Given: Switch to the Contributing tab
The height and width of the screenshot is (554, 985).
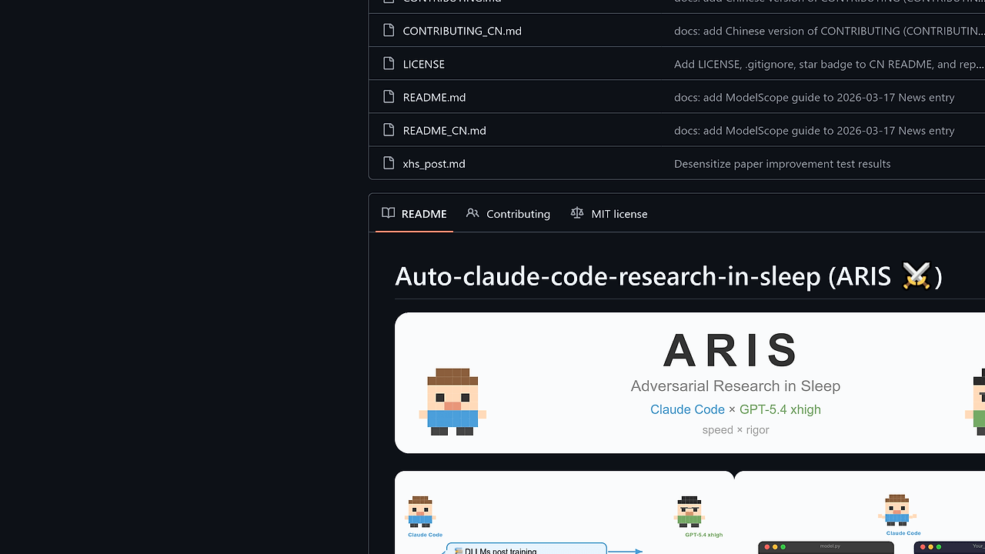Looking at the screenshot, I should pyautogui.click(x=508, y=213).
